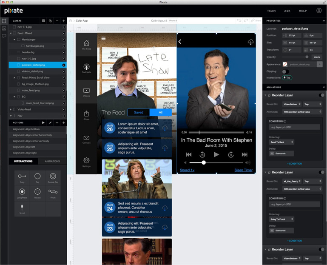Click the Share link in canvas toolbar
Image resolution: width=327 pixels, height=265 pixels.
click(256, 20)
